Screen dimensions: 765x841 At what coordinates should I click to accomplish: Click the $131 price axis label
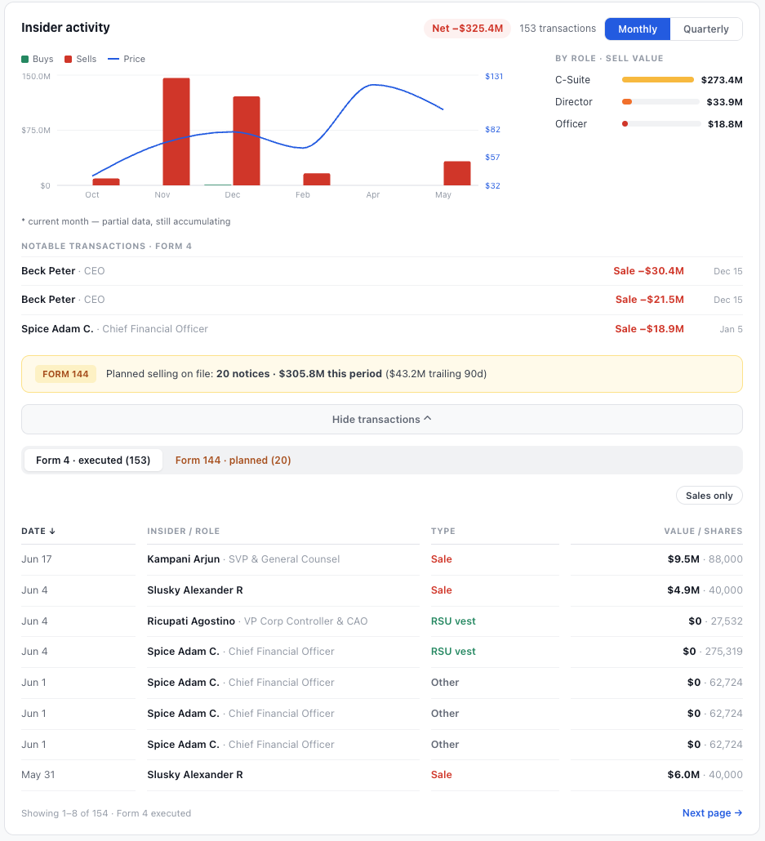[x=494, y=76]
